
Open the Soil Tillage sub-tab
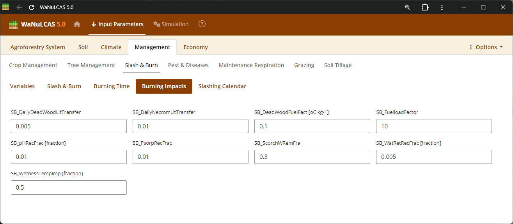337,65
